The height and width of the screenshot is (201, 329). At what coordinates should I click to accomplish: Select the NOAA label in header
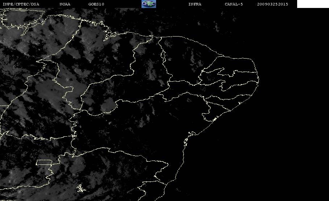click(65, 4)
